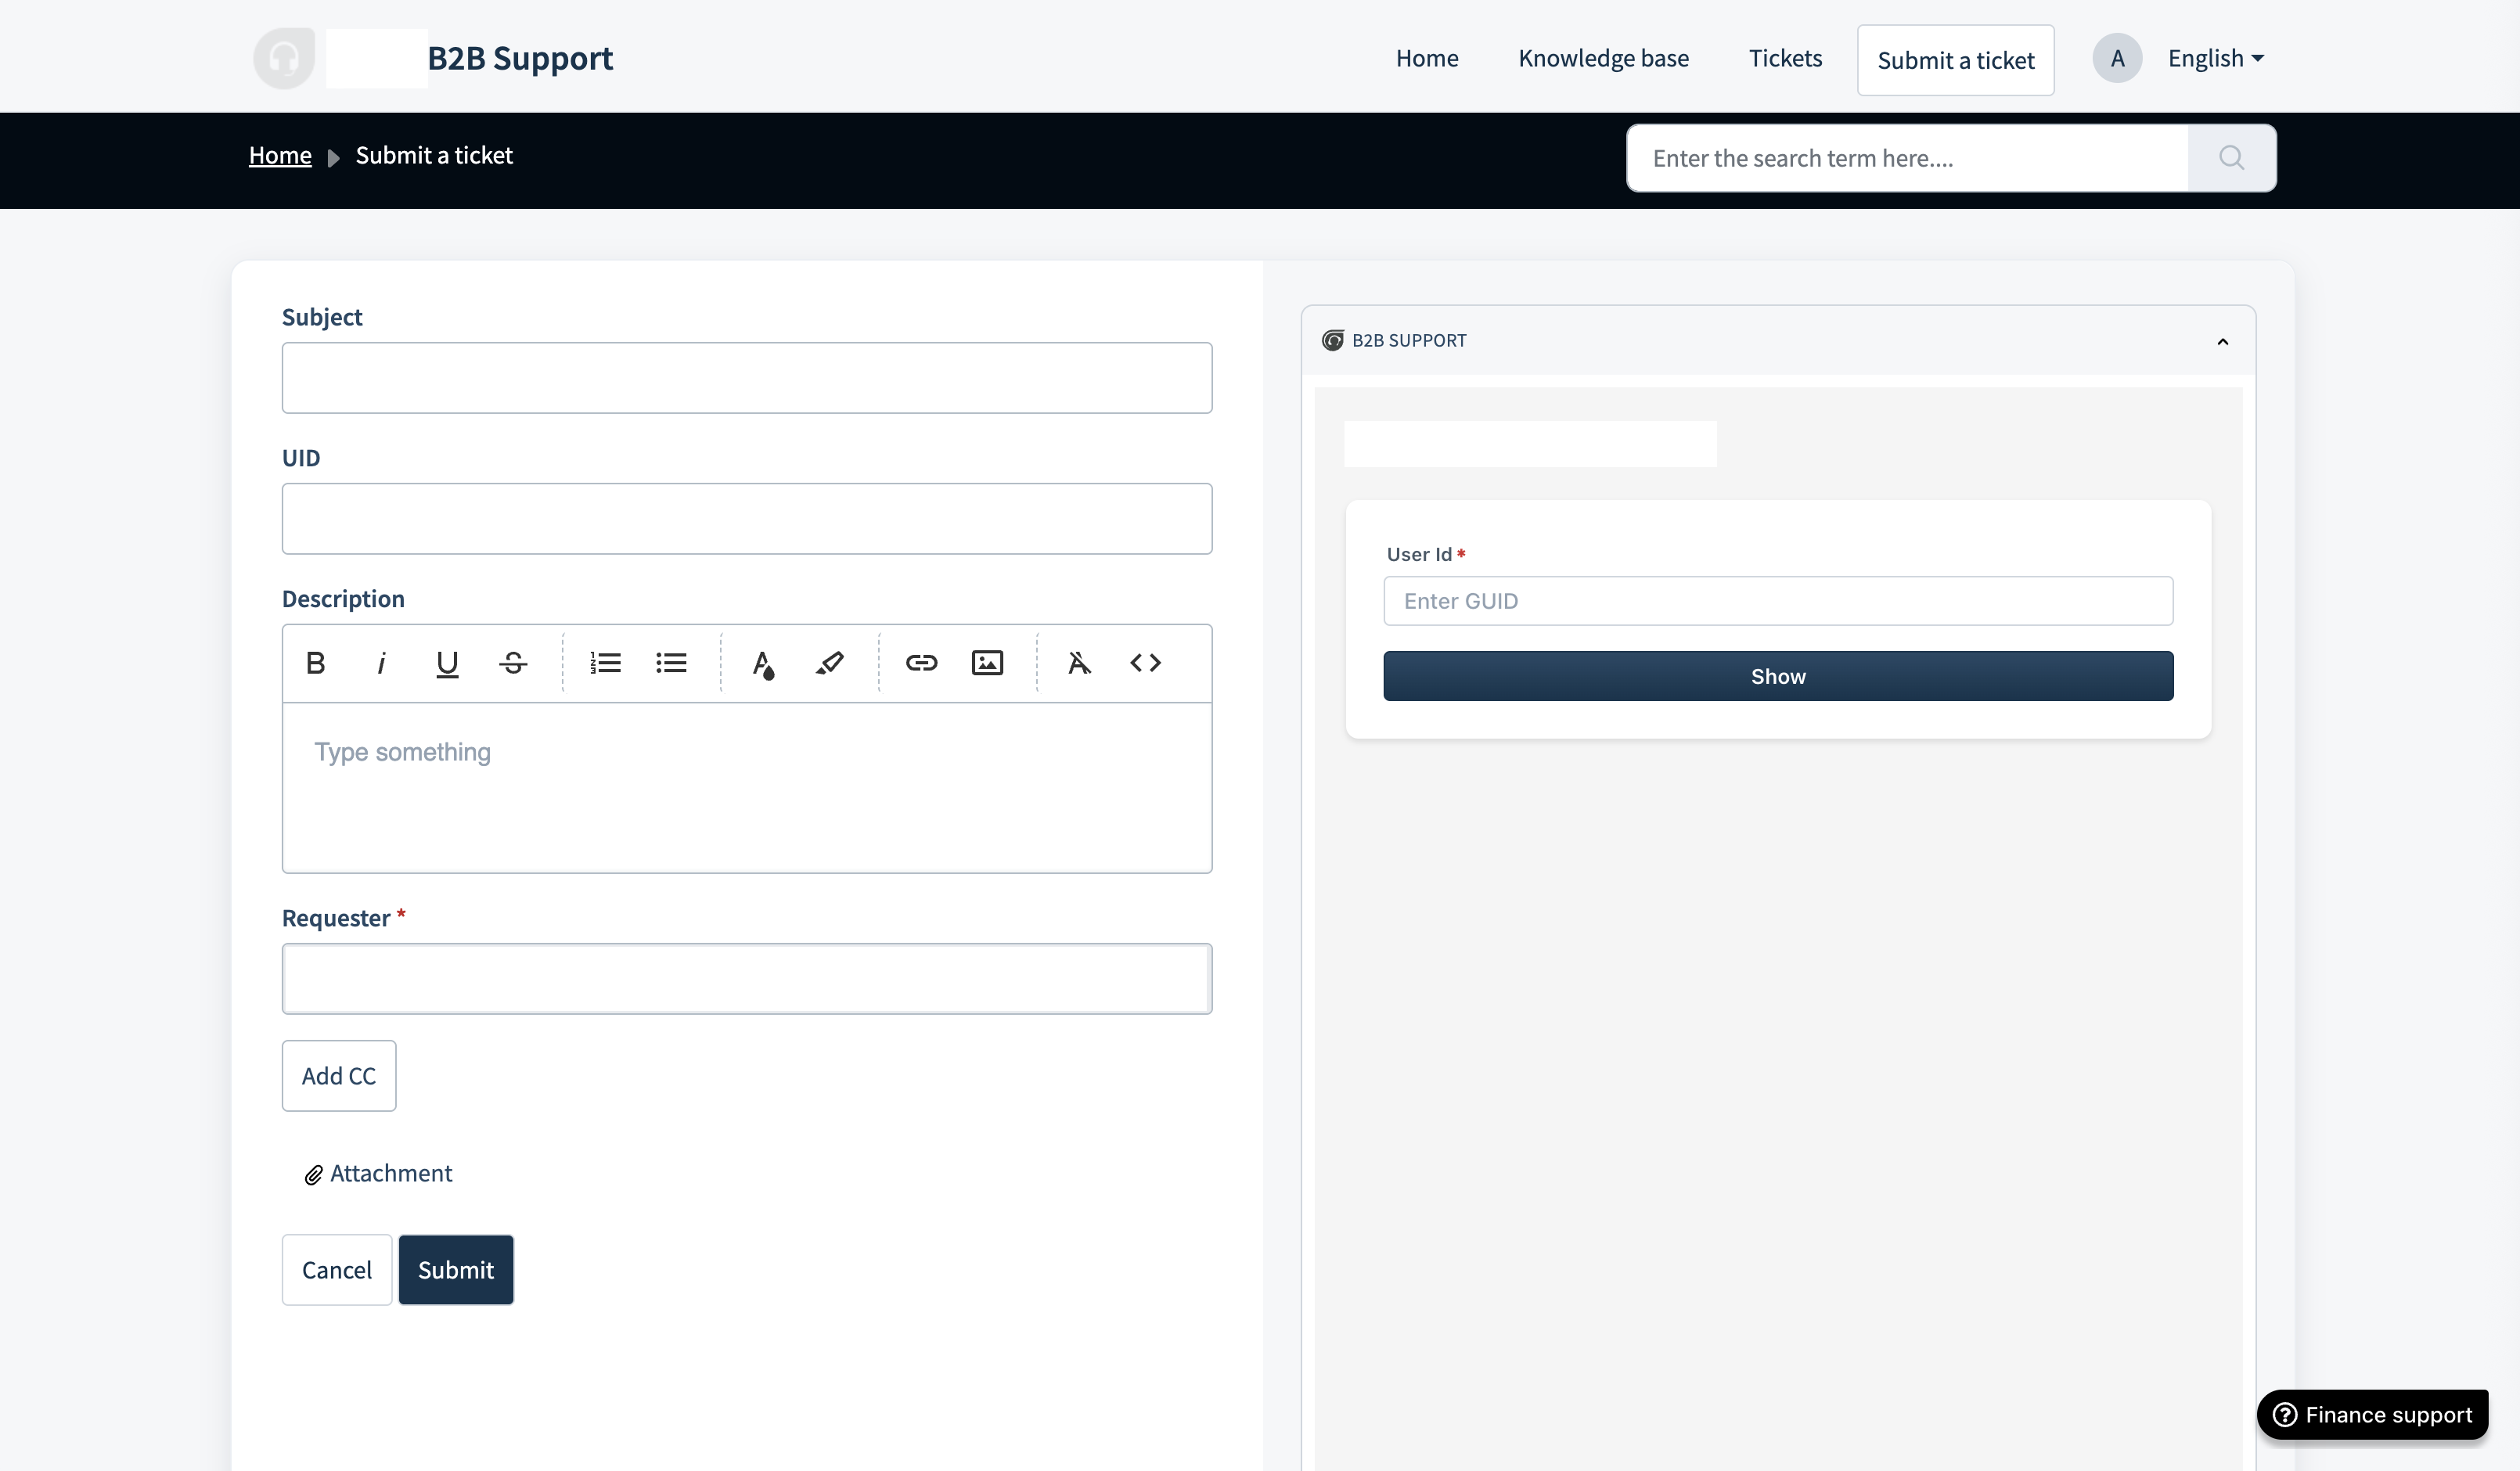Screen dimensions: 2520x1471
Task: Click the Add CC button
Action: point(339,1076)
